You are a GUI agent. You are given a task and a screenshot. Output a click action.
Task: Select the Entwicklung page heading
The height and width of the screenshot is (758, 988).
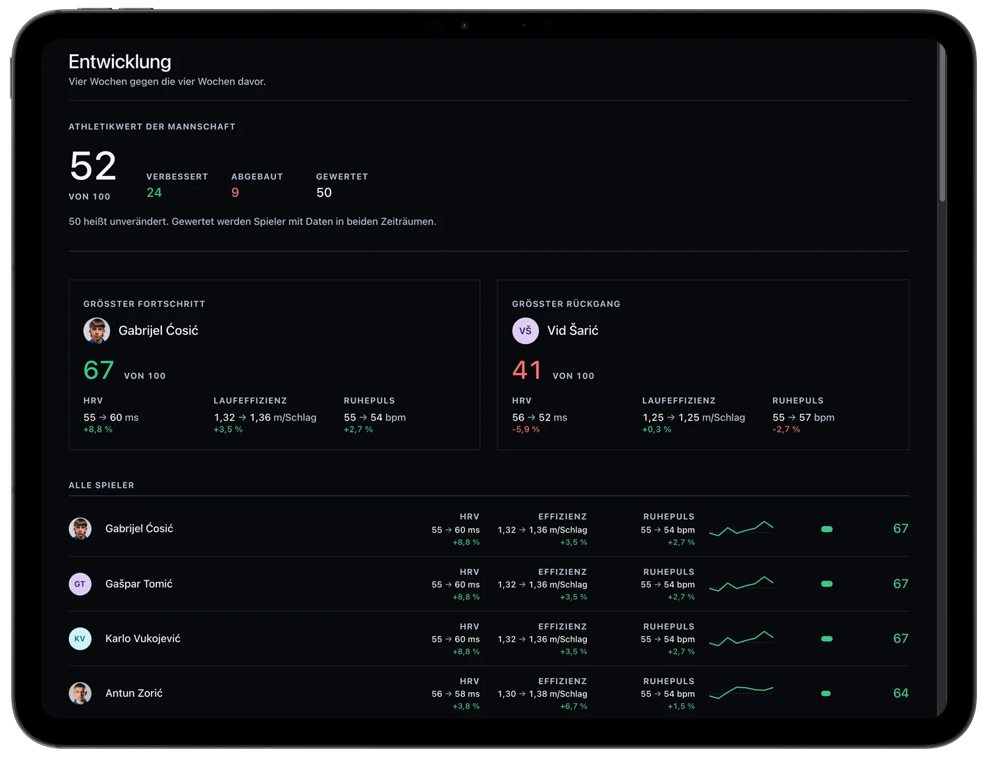120,62
